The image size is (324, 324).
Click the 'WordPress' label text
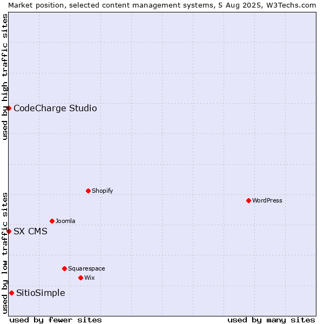tap(267, 200)
